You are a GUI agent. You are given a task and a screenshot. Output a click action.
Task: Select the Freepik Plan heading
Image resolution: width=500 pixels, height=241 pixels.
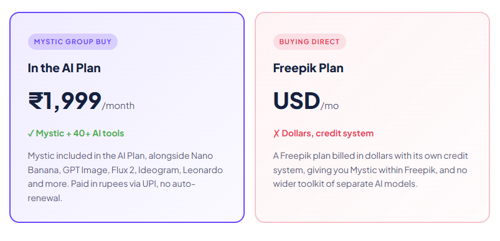(308, 69)
